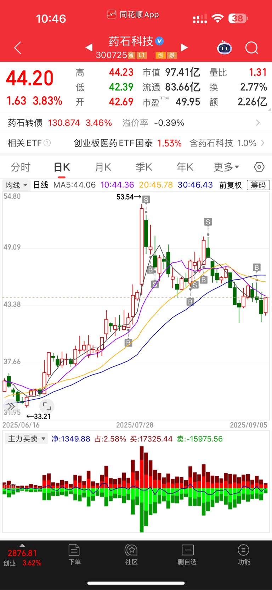Viewport: 272px width, 590px height.
Task: Expand the 均线 indicator dropdown
Action: (16, 185)
